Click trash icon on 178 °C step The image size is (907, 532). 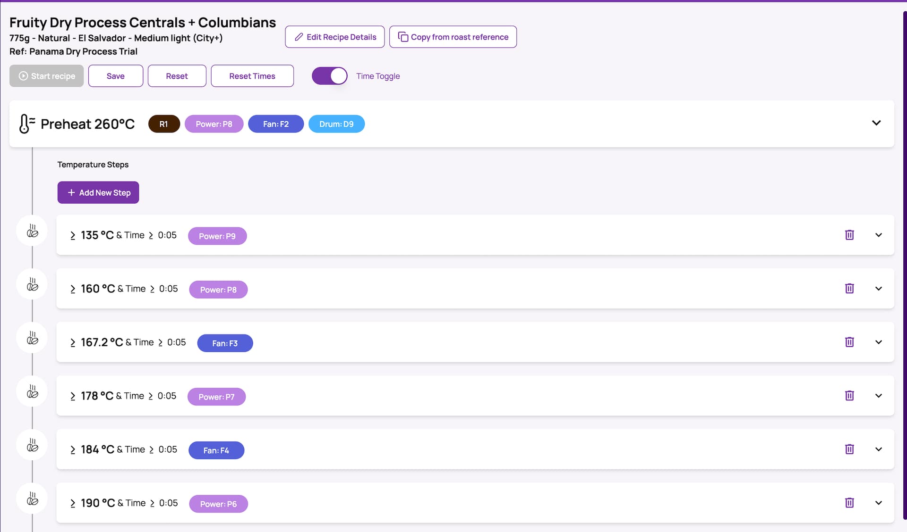[849, 396]
